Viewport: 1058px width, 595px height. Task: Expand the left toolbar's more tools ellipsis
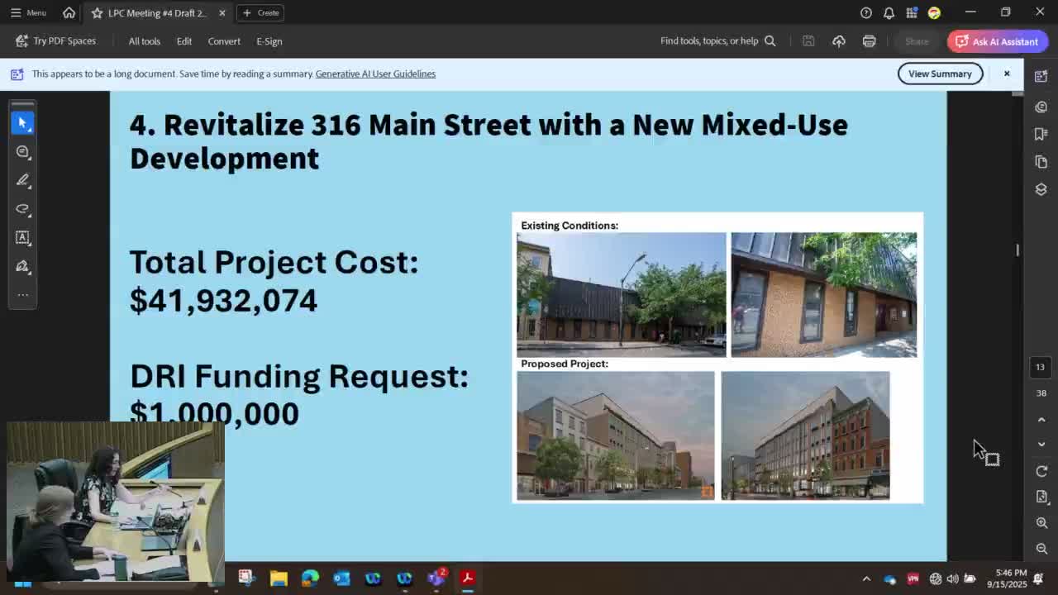[22, 295]
